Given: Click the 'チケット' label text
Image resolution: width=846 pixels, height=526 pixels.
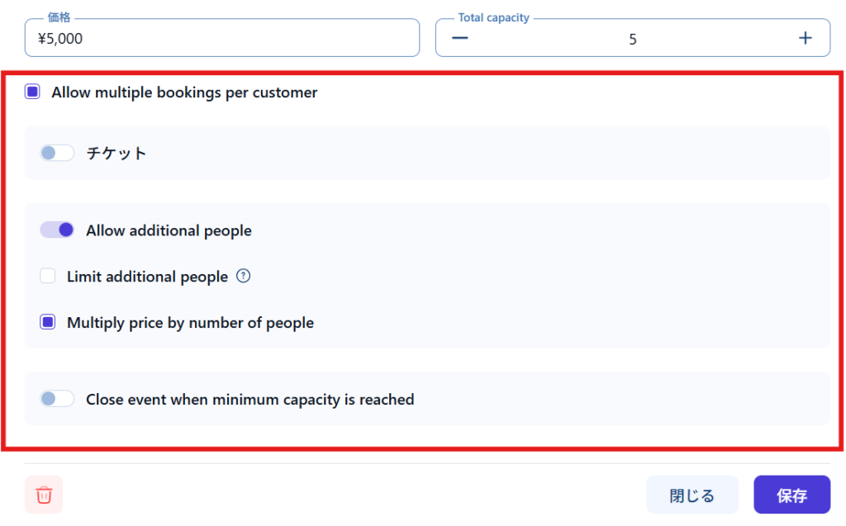Looking at the screenshot, I should tap(116, 153).
